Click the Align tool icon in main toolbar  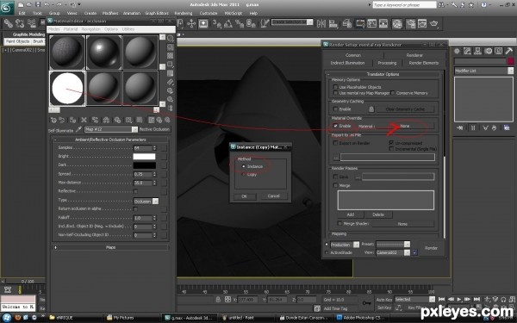tap(333, 23)
